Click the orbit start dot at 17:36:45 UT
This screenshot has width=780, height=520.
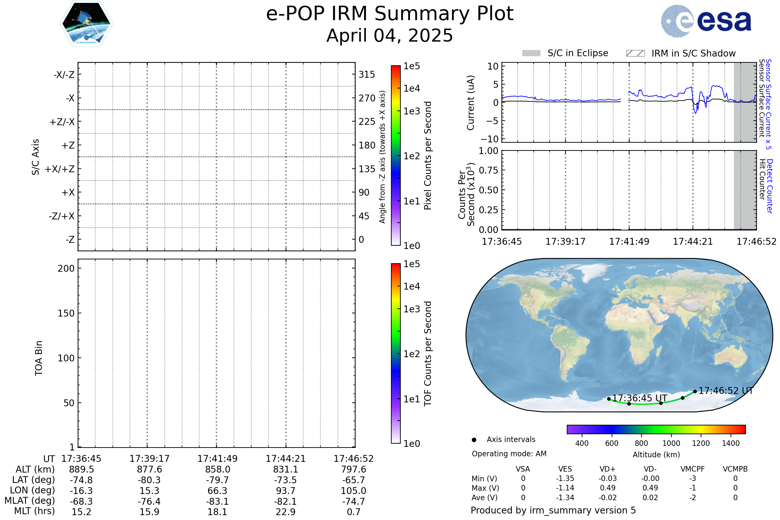tap(609, 399)
